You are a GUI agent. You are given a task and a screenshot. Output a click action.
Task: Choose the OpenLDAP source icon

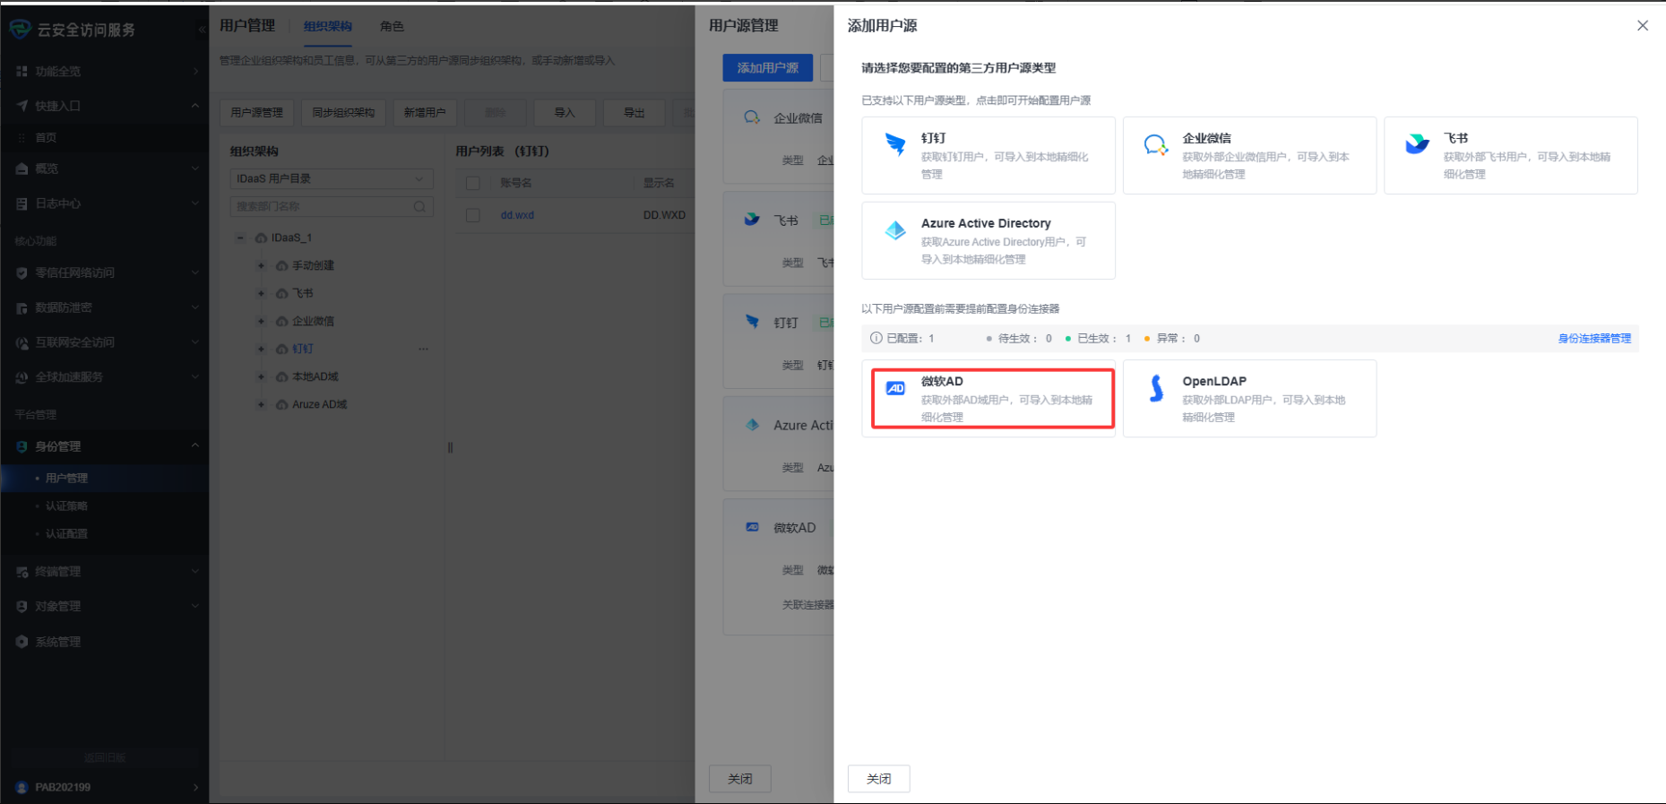coord(1156,388)
